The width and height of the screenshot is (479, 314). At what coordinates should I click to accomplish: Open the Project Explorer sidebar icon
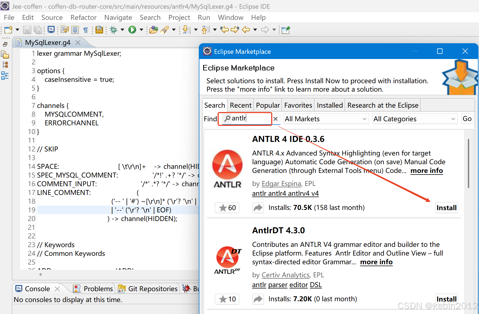5,54
